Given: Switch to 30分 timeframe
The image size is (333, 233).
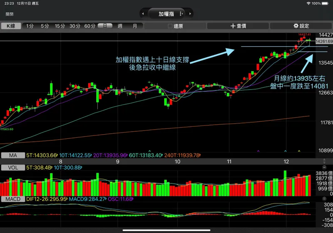Looking at the screenshot, I should pos(75,26).
